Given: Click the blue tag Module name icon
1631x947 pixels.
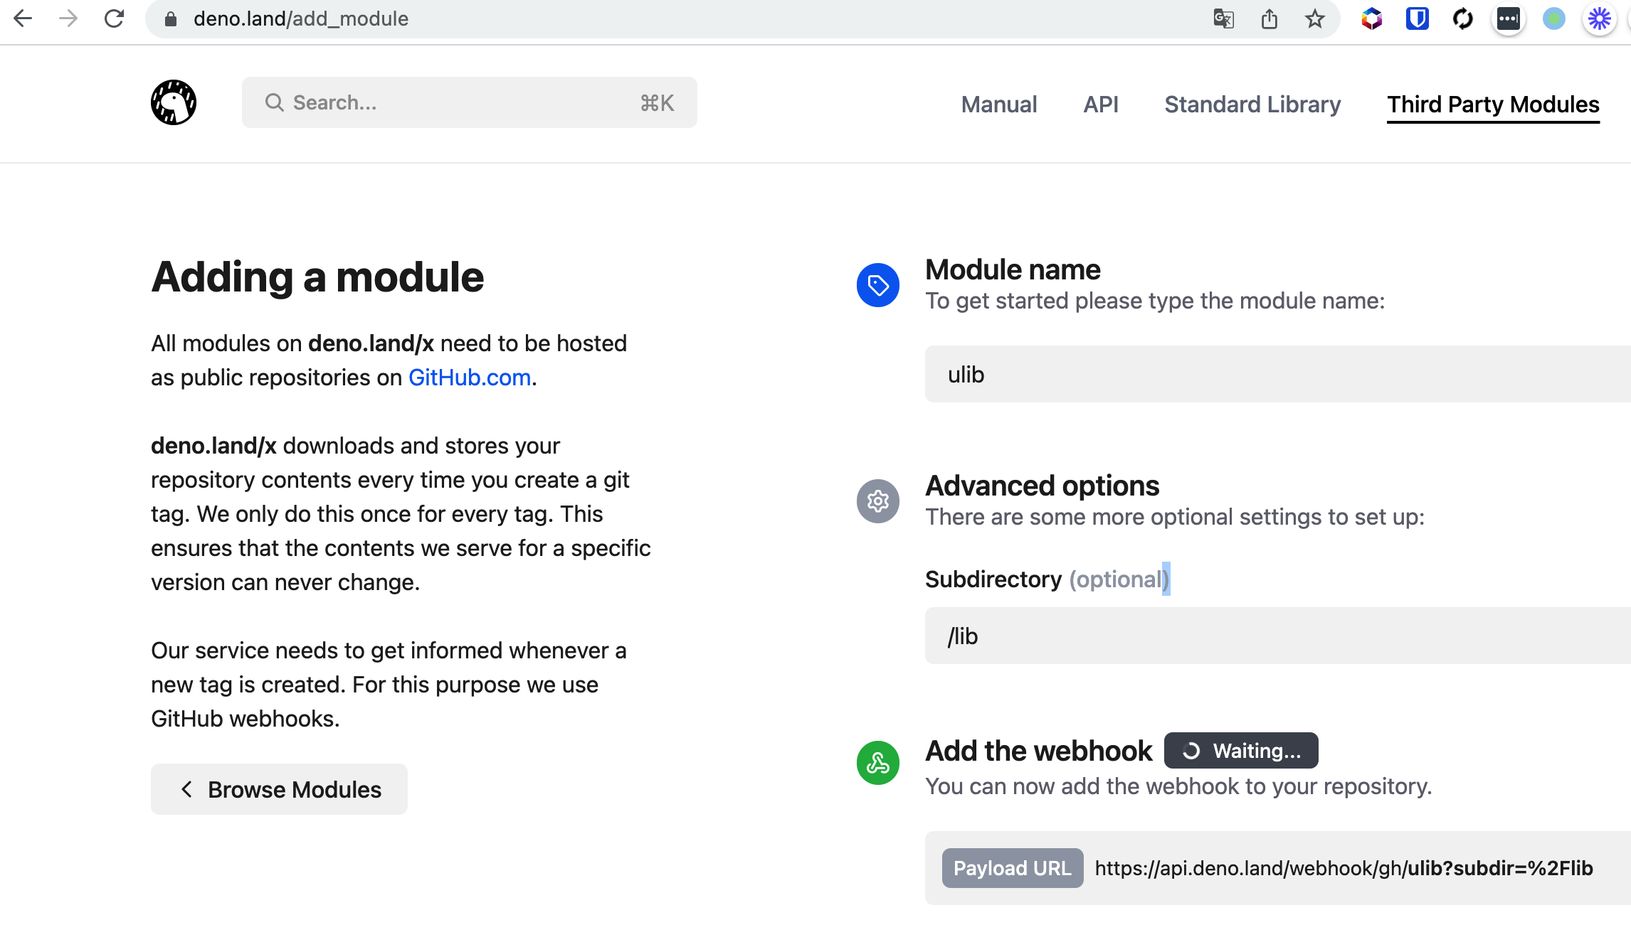Looking at the screenshot, I should tap(878, 286).
